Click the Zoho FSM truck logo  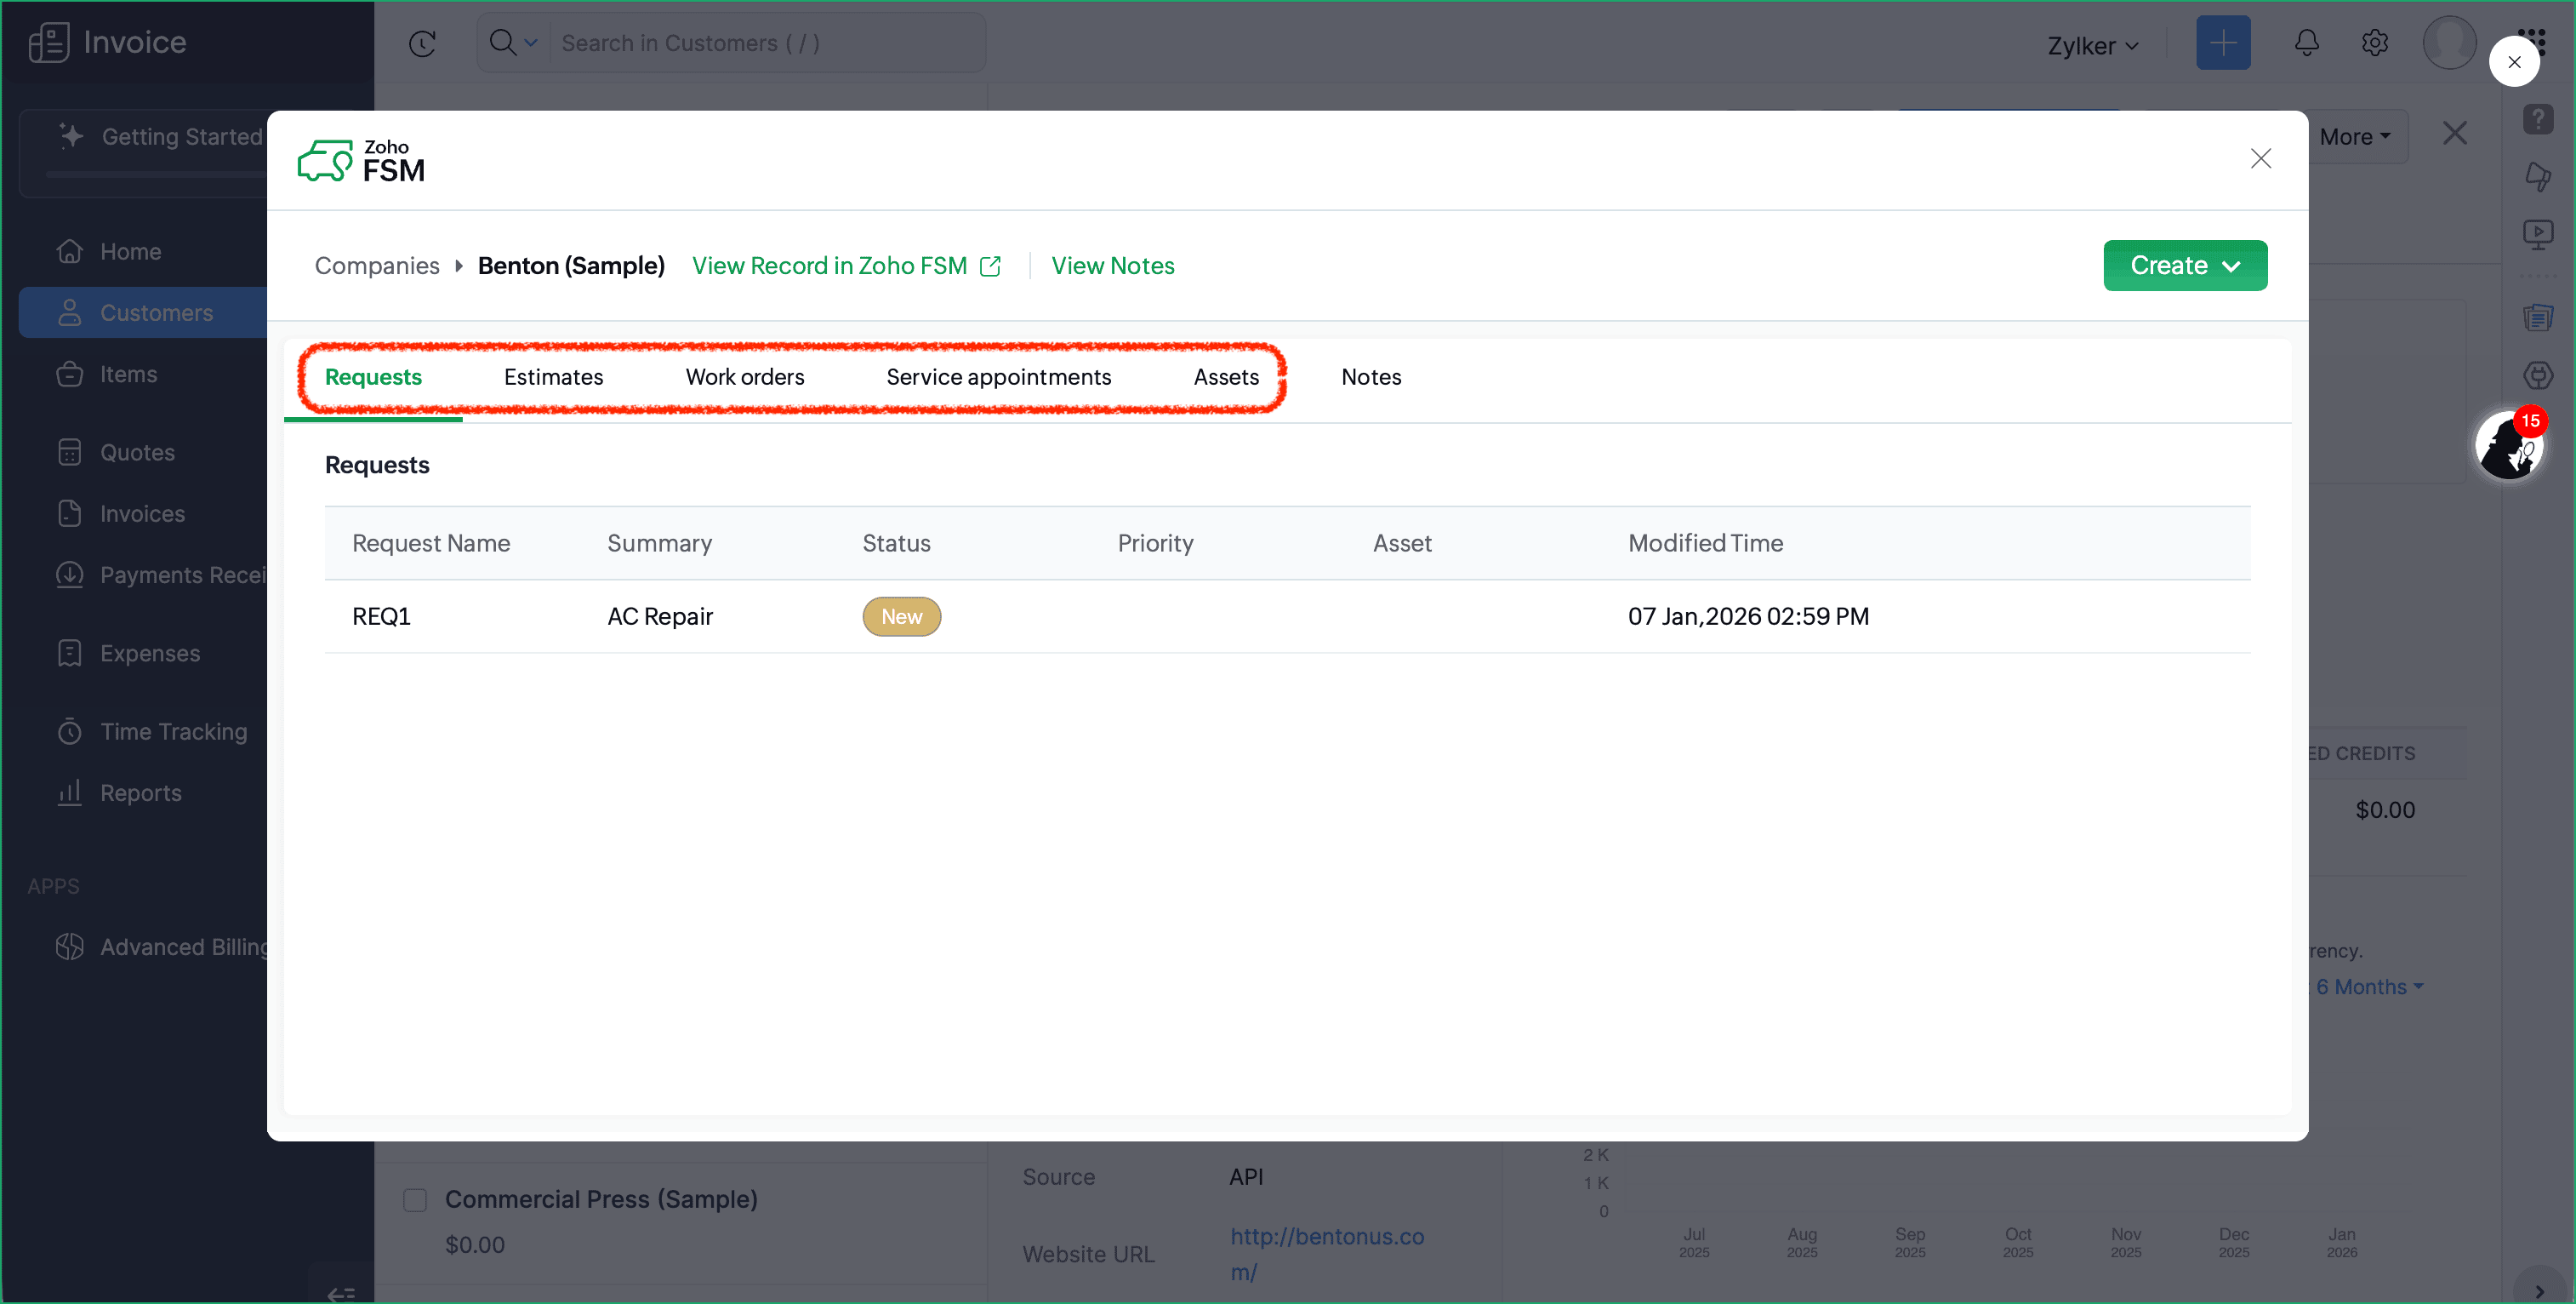(x=325, y=161)
